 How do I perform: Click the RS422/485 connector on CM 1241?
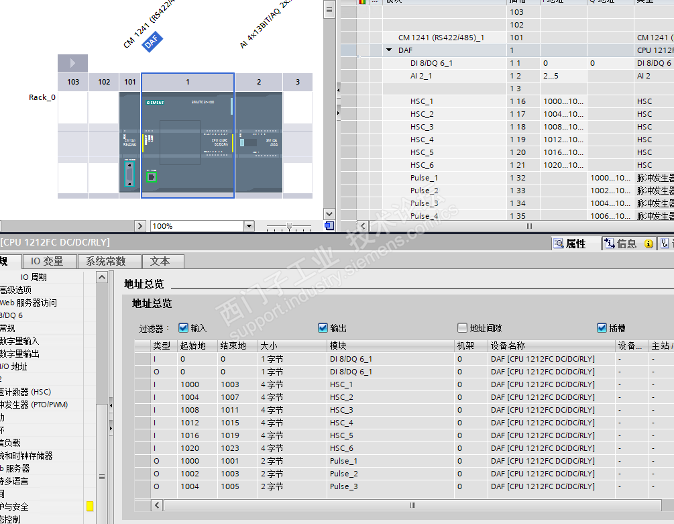point(129,174)
